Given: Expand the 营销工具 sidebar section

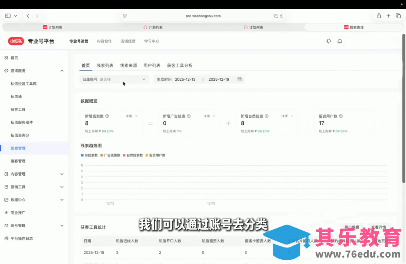Looking at the screenshot, I should click(x=62, y=187).
